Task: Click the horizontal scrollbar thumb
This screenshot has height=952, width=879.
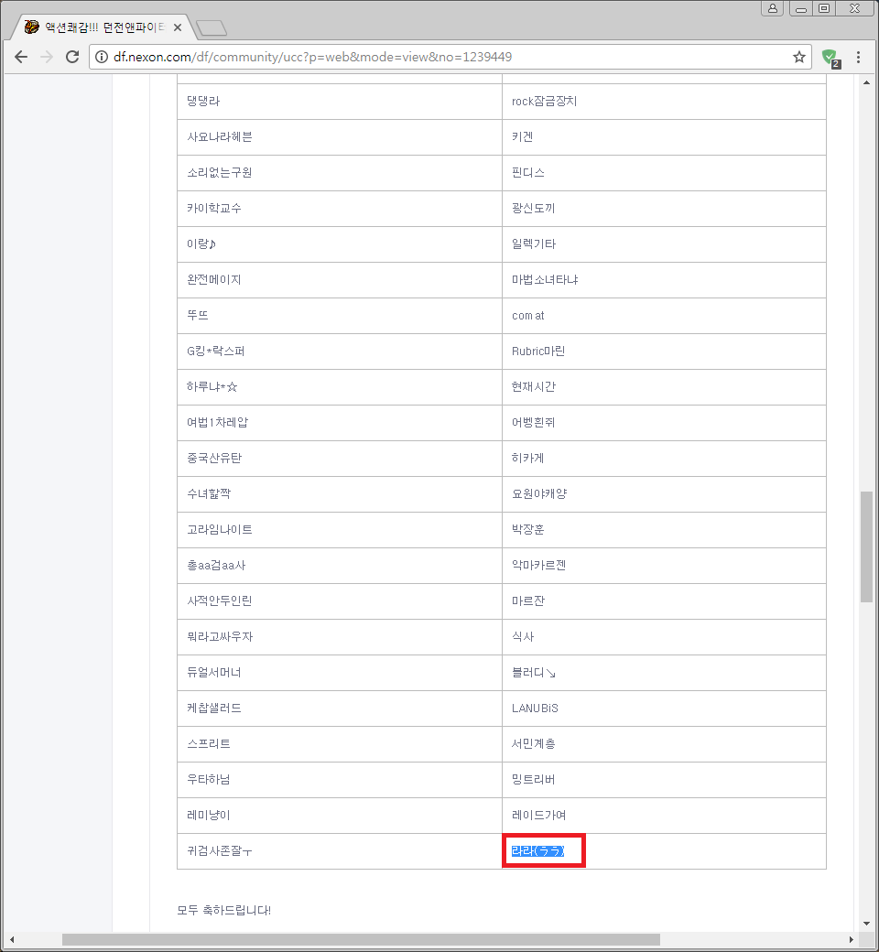Action: click(361, 939)
